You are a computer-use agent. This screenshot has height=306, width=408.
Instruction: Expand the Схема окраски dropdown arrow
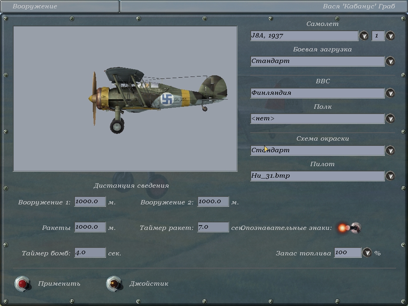(390, 150)
